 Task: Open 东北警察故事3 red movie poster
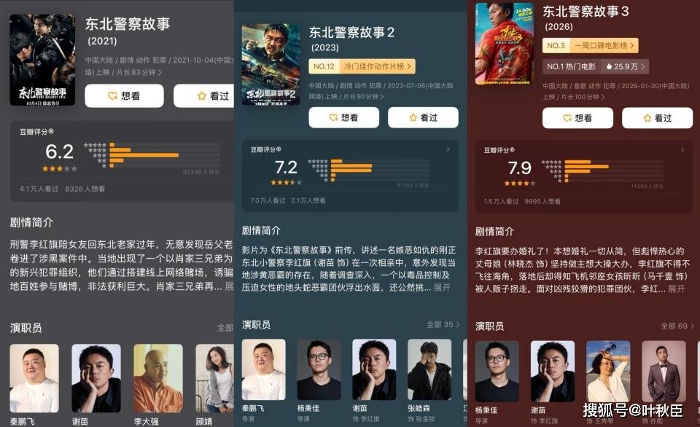click(x=505, y=44)
